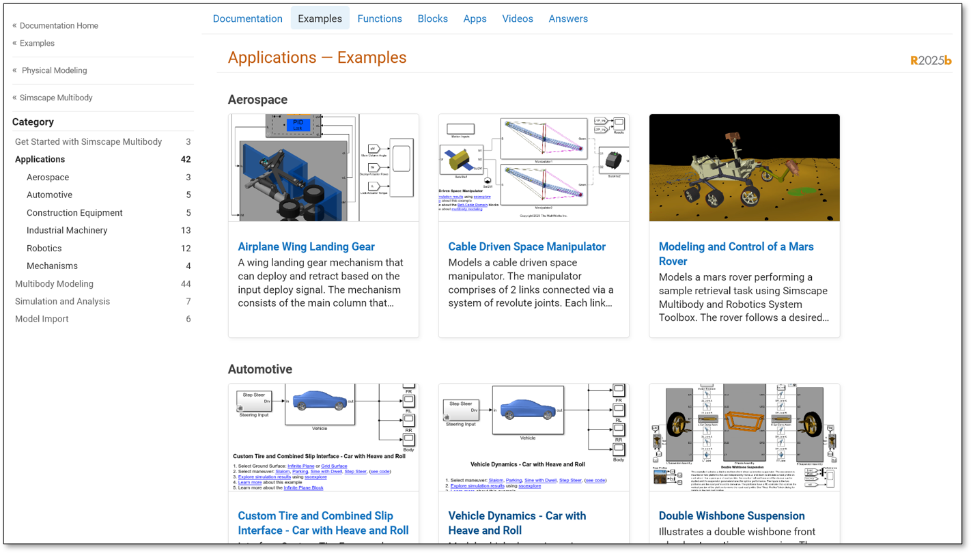
Task: Choose Get Started with Simscape Multibody
Action: [x=88, y=142]
